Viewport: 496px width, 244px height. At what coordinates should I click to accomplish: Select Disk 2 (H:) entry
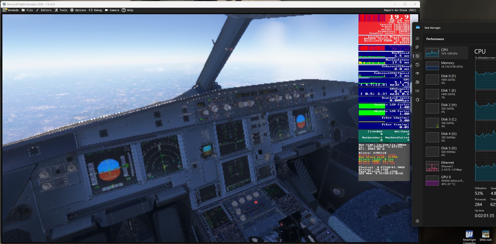pyautogui.click(x=446, y=109)
